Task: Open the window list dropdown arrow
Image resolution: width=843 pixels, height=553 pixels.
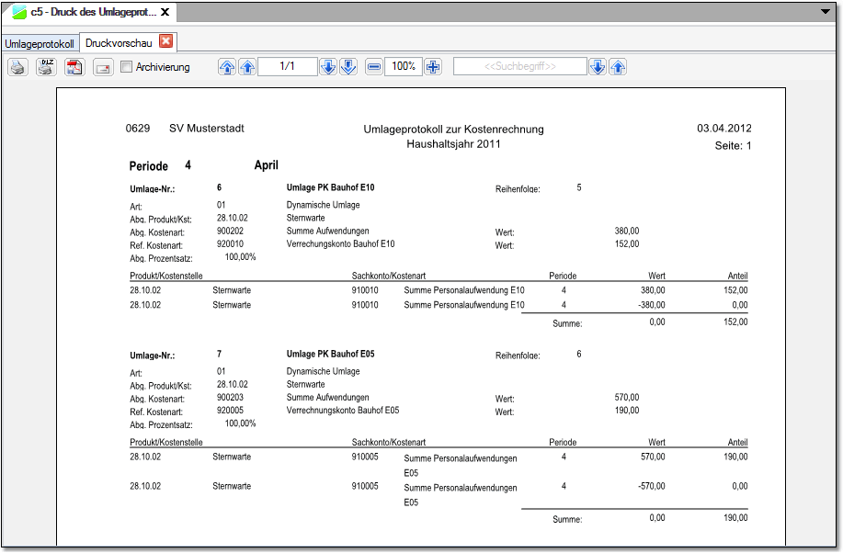Action: 825,11
